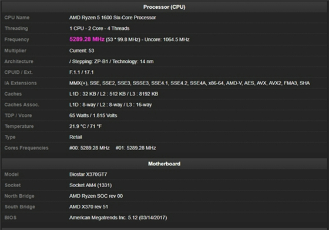The width and height of the screenshot is (329, 230).
Task: Click the 'Retail' type value
Action: (76, 137)
